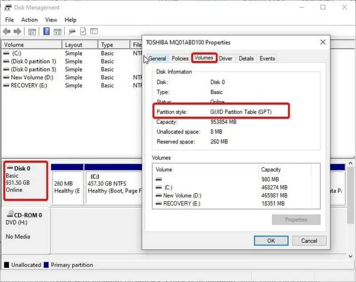Switch to the Events tab
The width and height of the screenshot is (356, 282).
(x=267, y=58)
